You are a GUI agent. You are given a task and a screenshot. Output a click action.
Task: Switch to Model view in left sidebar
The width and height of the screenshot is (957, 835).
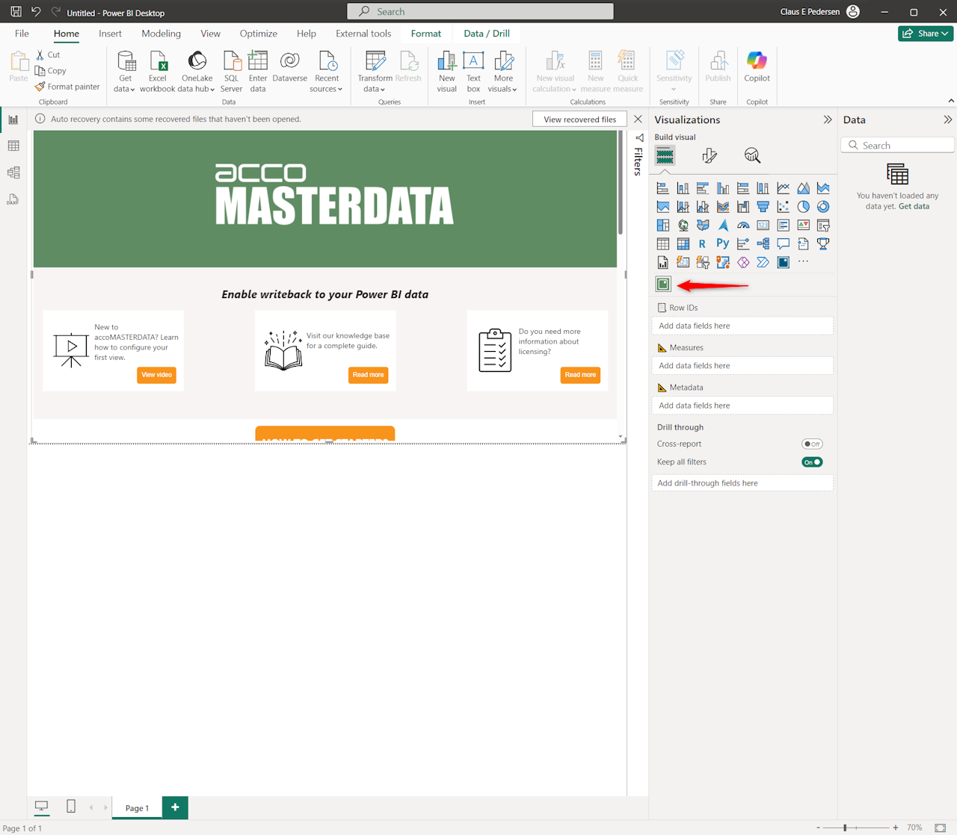click(13, 173)
